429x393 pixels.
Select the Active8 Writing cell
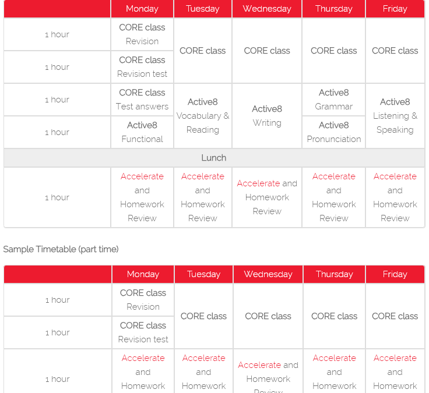(x=267, y=116)
